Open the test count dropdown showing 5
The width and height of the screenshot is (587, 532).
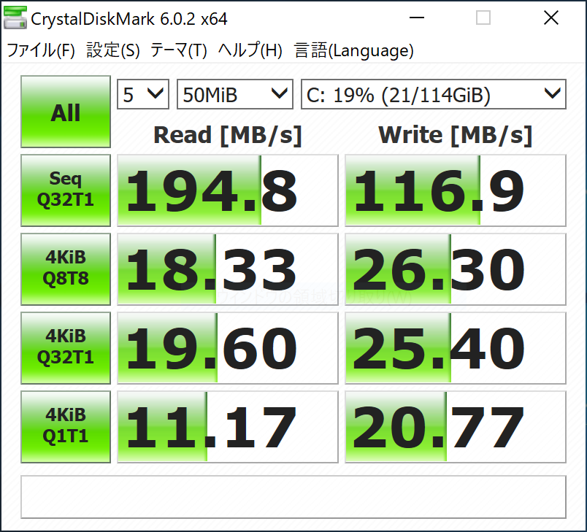pyautogui.click(x=143, y=94)
